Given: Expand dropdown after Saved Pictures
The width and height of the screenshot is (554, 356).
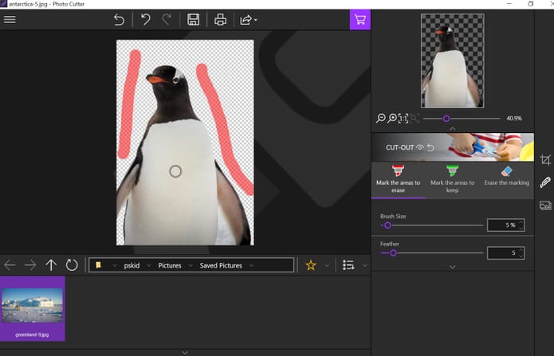Looking at the screenshot, I should (251, 265).
